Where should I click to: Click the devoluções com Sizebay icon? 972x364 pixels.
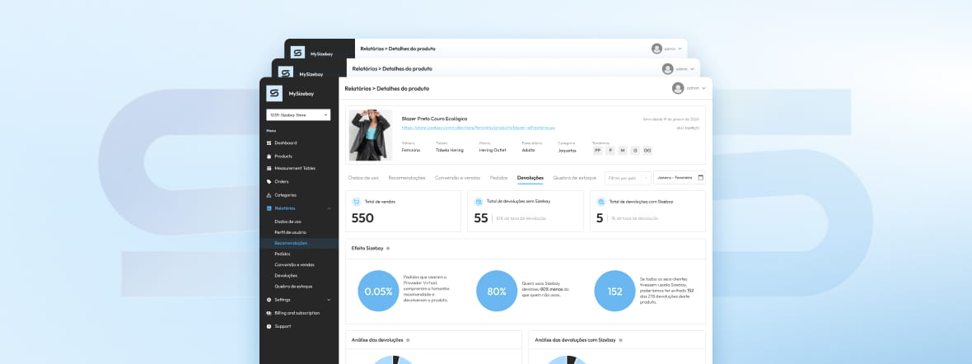tap(601, 202)
